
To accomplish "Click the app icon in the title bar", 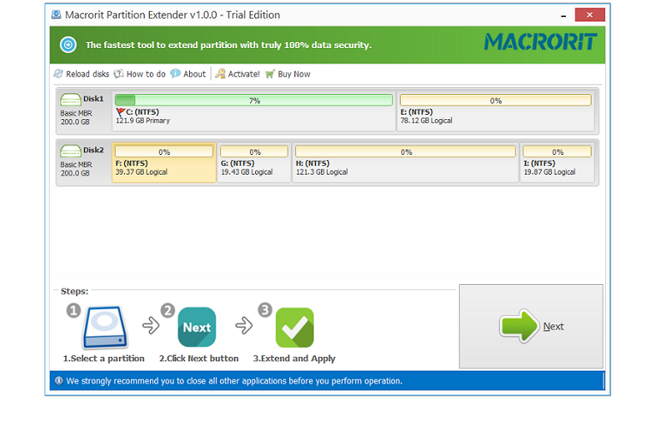I will 56,15.
